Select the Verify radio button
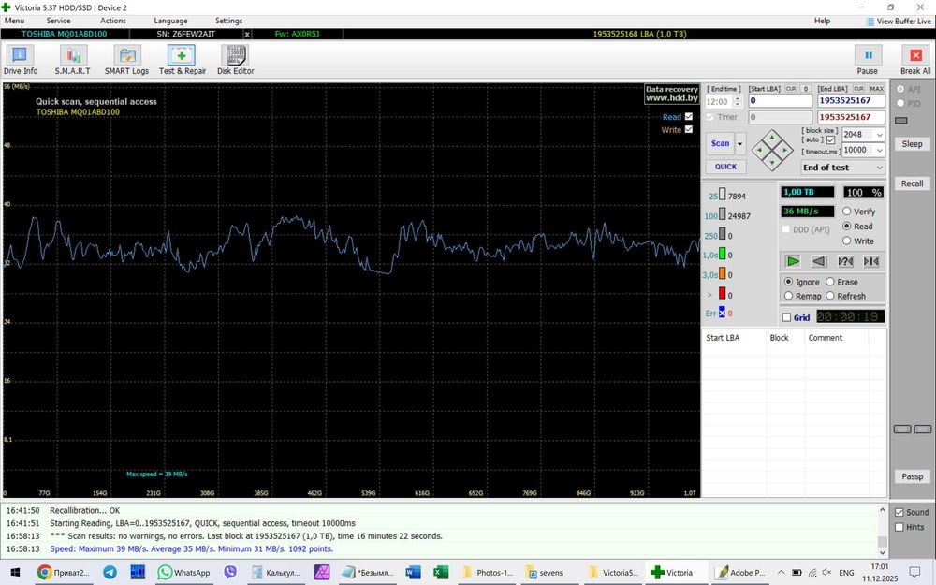The width and height of the screenshot is (936, 585). pyautogui.click(x=847, y=212)
